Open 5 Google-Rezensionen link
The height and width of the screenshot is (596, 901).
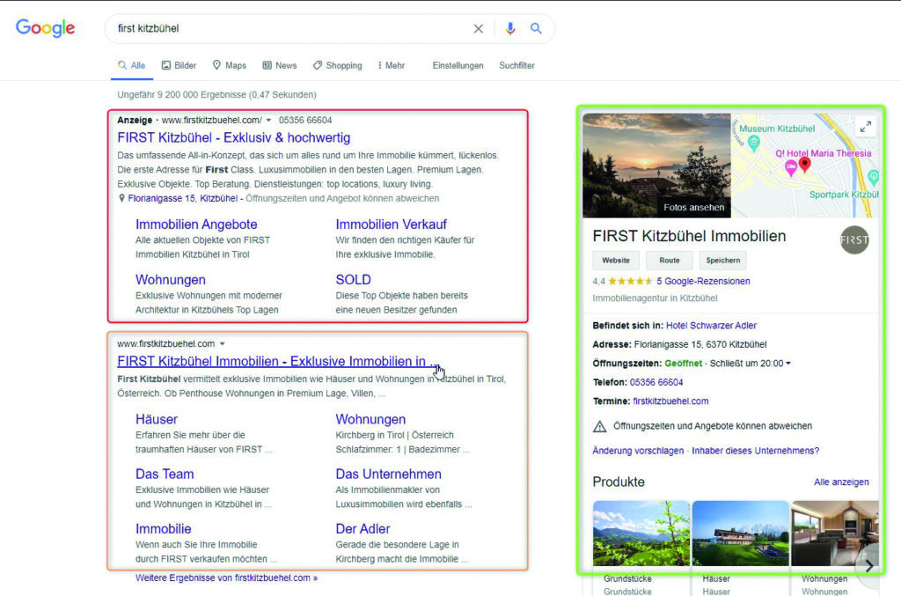click(x=703, y=282)
